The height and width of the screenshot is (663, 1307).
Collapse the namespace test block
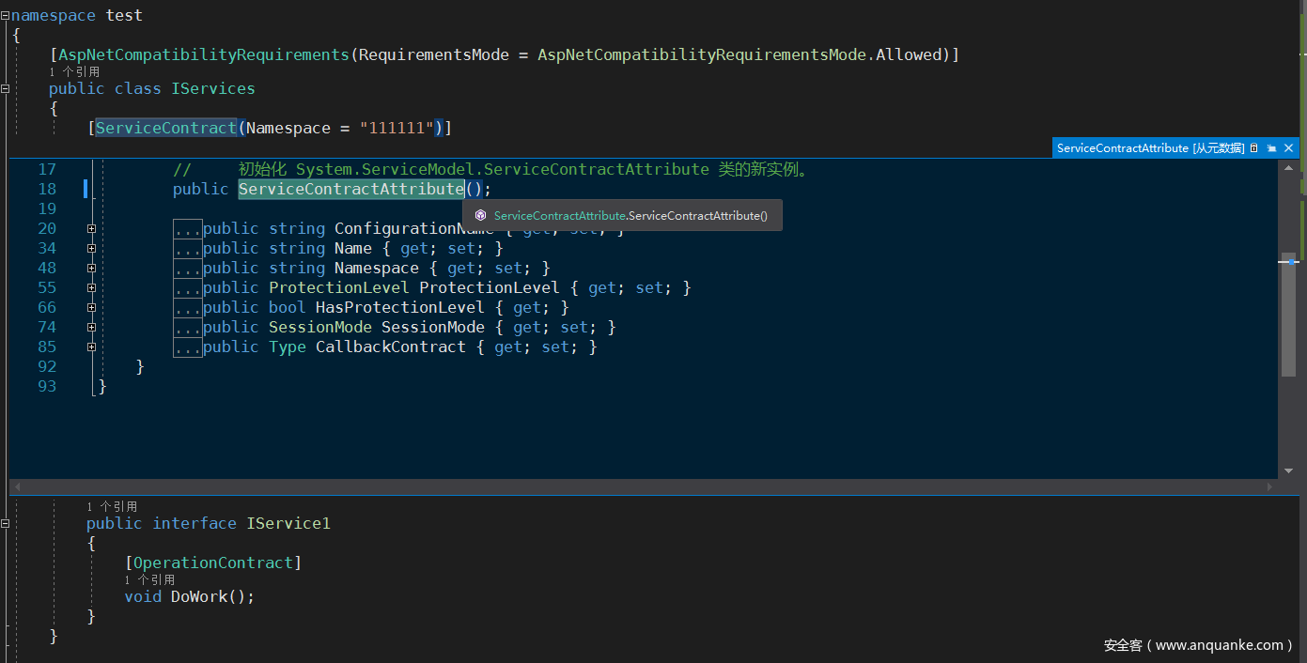tap(6, 16)
